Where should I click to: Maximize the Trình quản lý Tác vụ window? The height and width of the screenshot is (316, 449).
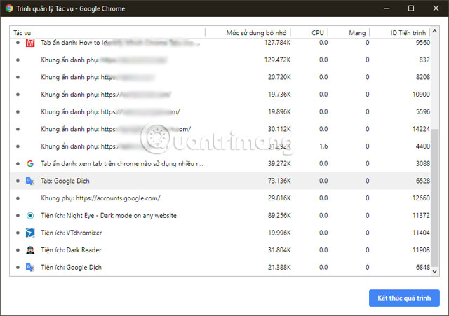411,8
